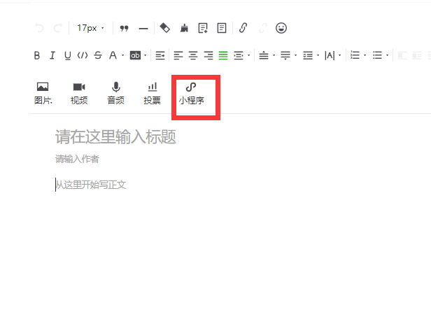
Task: Toggle the green justify alignment icon
Action: (223, 55)
